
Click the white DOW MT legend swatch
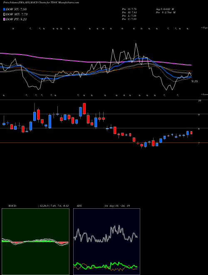coord(4,15)
